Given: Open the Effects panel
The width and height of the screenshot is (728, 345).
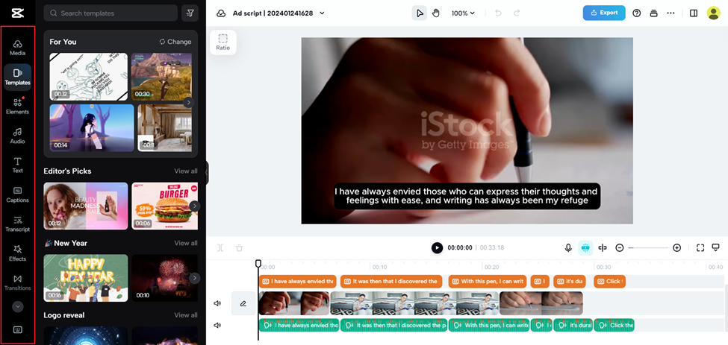Looking at the screenshot, I should click(x=17, y=253).
